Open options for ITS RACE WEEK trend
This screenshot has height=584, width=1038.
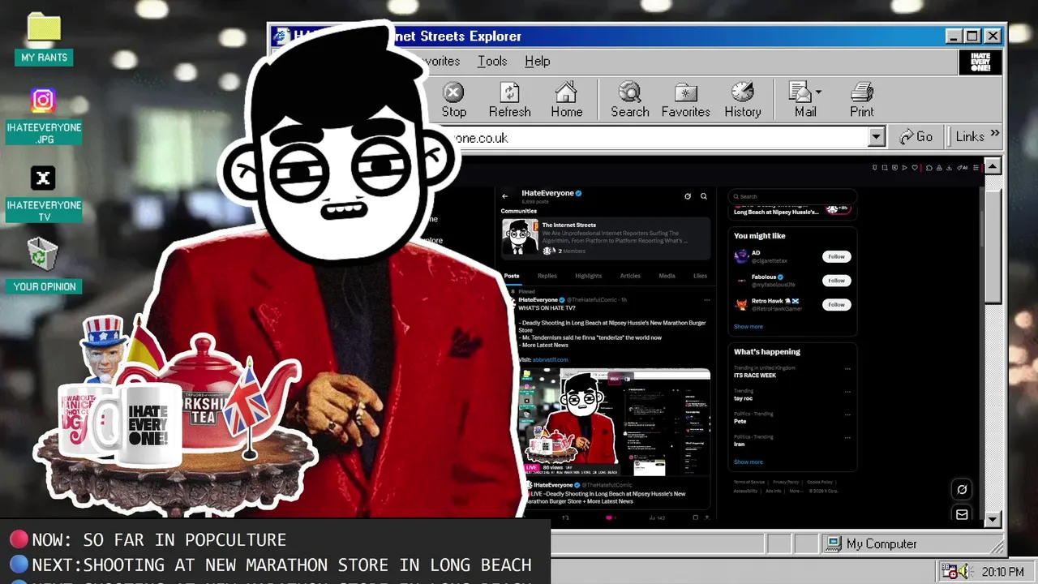click(x=847, y=368)
